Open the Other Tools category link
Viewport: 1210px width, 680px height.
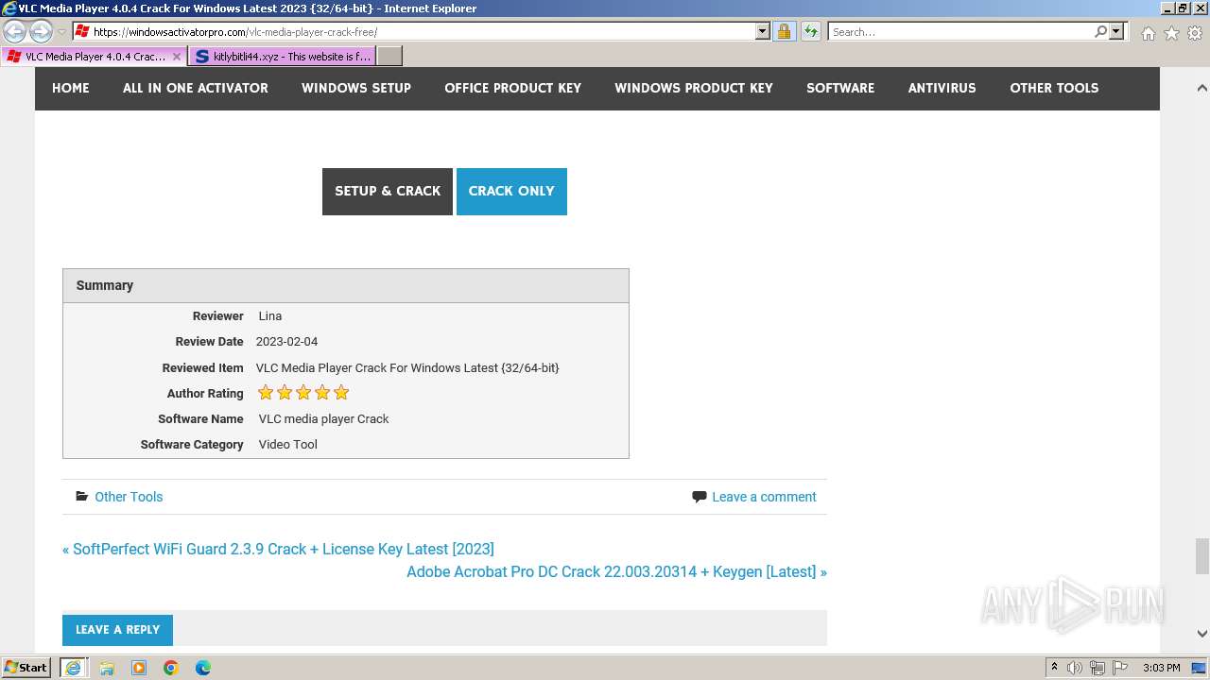pos(129,497)
